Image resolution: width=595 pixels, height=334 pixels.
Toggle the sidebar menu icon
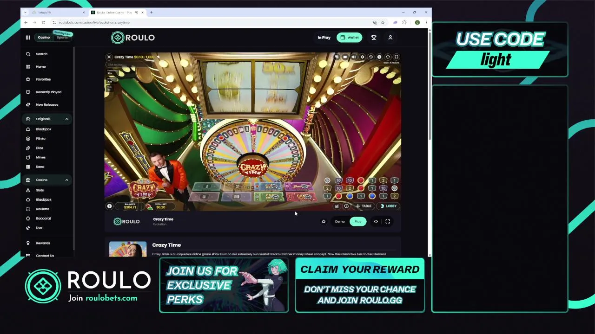[x=27, y=38]
